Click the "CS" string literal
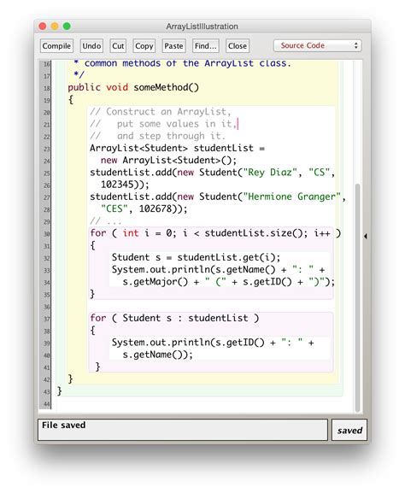This screenshot has height=493, width=405. 319,173
